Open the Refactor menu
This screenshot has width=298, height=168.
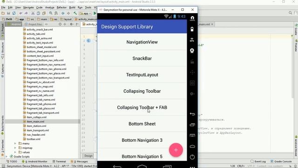[x=61, y=7]
